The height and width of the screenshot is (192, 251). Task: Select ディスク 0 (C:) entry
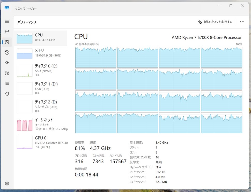41,71
